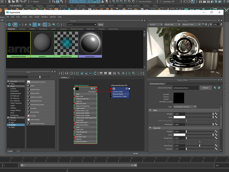Viewport: 229px width, 172px height.
Task: Switch to the Lights tab
Action: tap(53, 29)
